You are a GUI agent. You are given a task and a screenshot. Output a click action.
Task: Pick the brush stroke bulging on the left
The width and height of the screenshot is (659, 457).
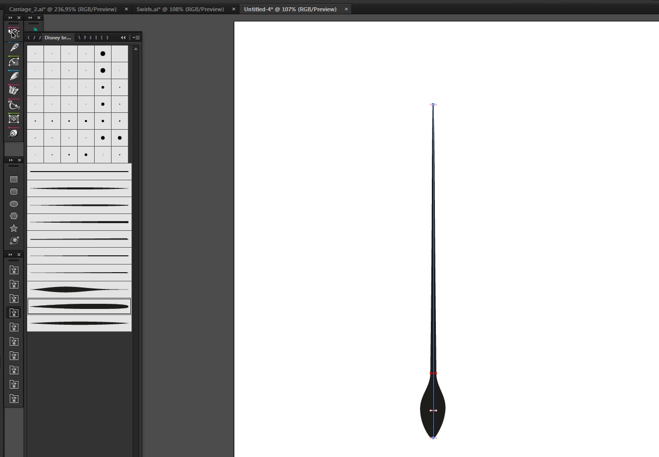tap(79, 290)
